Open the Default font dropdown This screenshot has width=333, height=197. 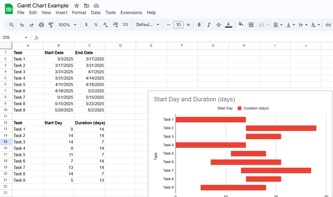click(148, 25)
